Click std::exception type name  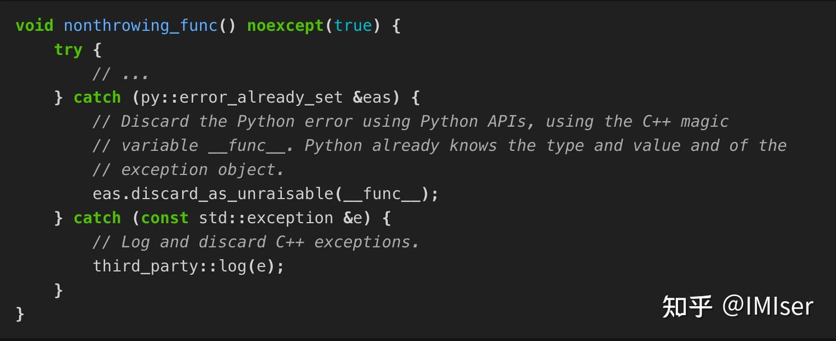pos(266,218)
